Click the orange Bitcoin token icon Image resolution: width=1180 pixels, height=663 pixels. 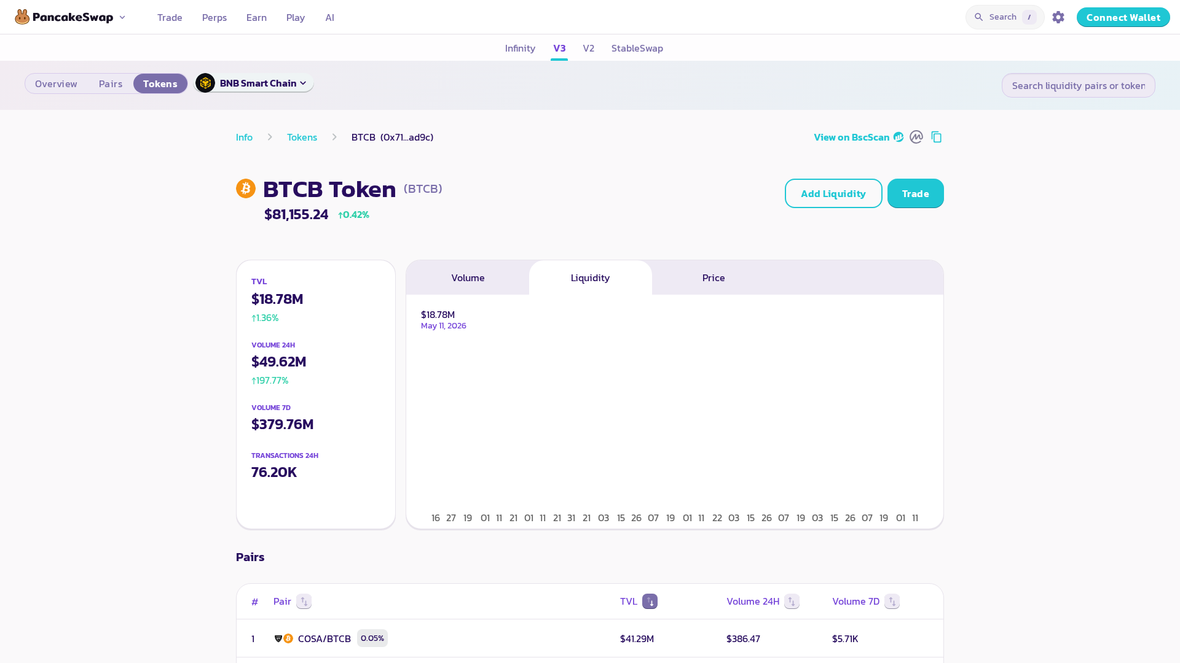[x=246, y=188]
